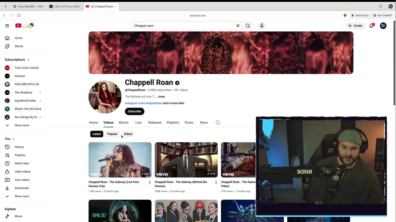Click the browser back arrow

coord(4,15)
